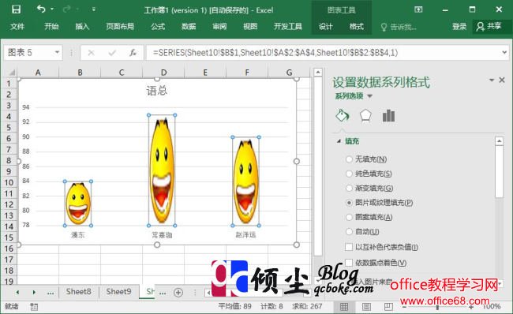Select the 纯色填充(S) radio button
This screenshot has height=314, width=513.
(349, 174)
